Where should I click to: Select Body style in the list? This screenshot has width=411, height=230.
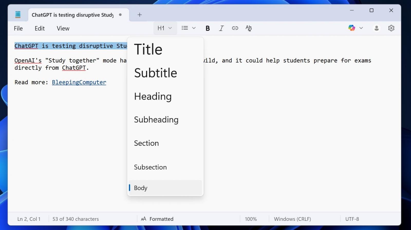pyautogui.click(x=141, y=188)
